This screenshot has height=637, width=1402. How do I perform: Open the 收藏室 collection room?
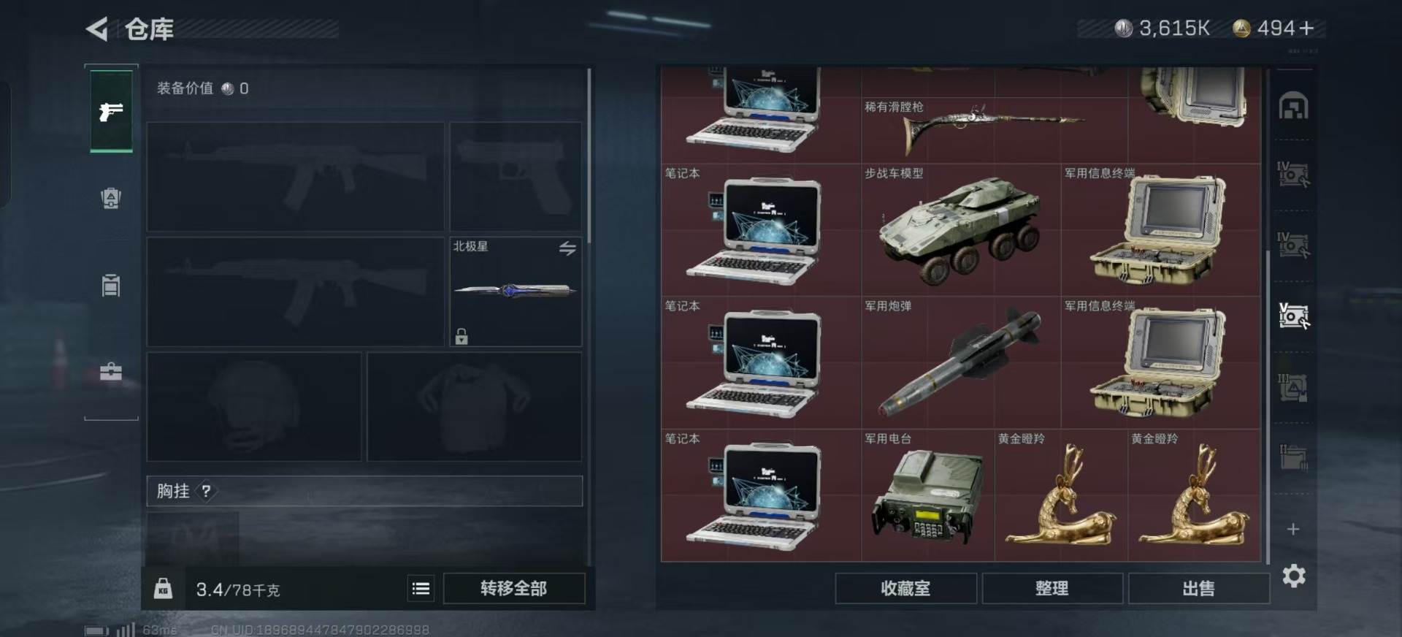point(905,588)
